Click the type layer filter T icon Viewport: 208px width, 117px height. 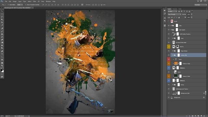coord(184,11)
